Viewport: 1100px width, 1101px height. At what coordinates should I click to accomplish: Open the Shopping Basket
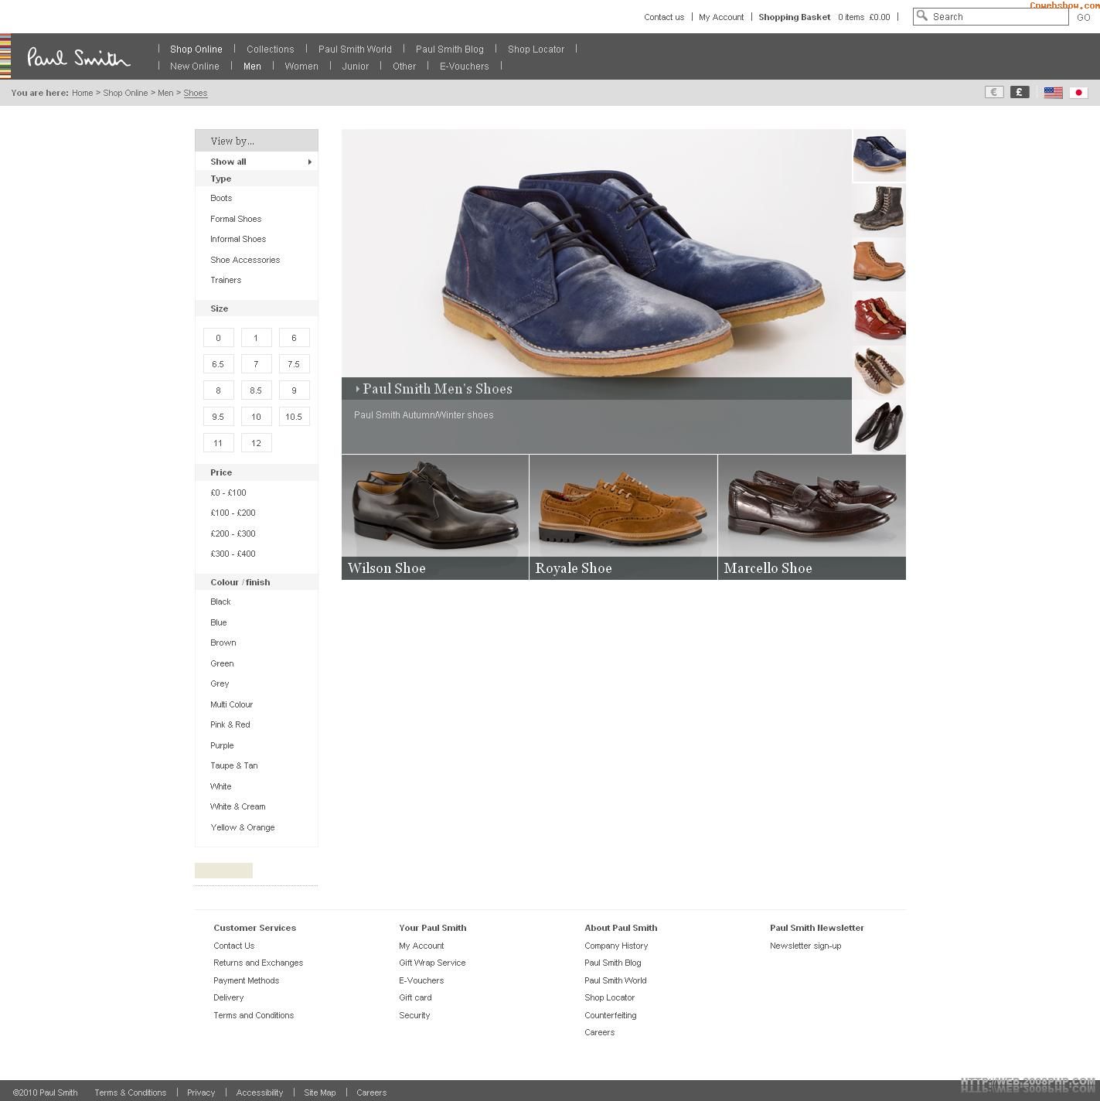pyautogui.click(x=795, y=17)
